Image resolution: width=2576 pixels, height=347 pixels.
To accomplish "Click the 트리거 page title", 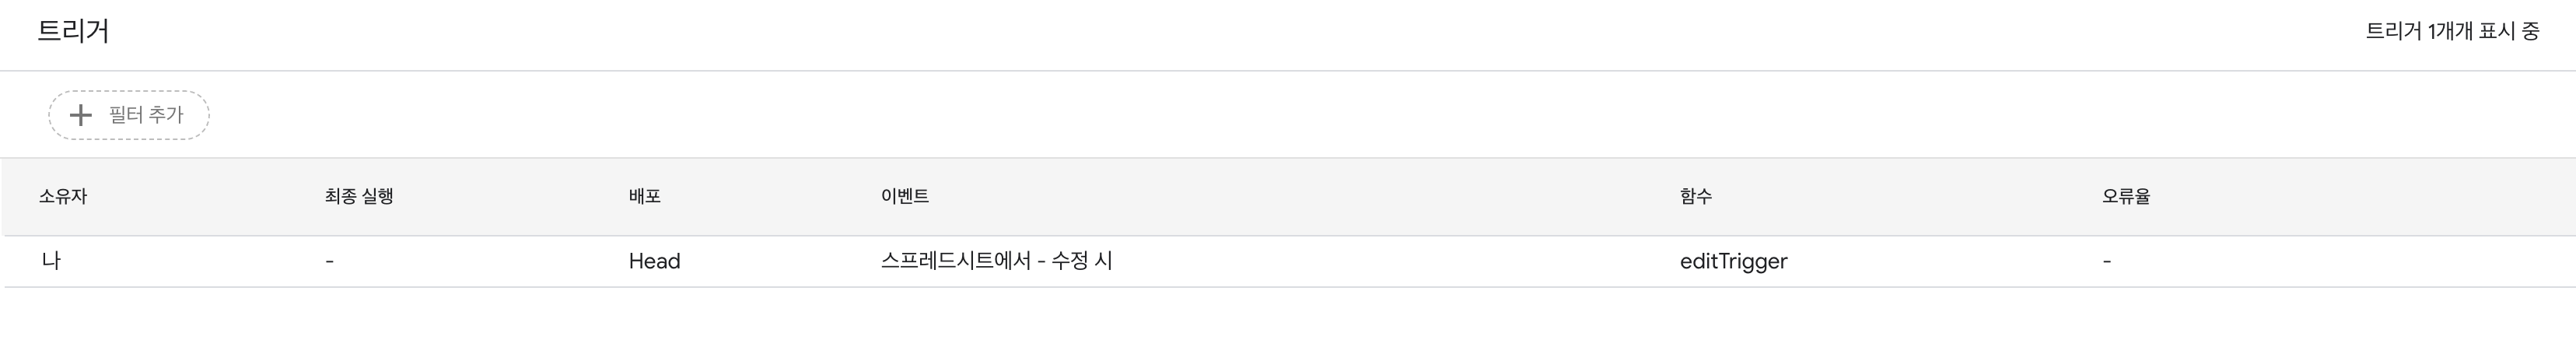I will [73, 31].
